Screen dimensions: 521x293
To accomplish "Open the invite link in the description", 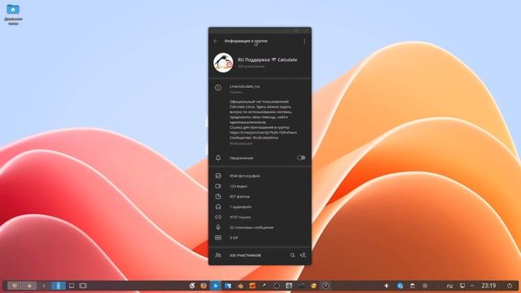I will 263,133.
